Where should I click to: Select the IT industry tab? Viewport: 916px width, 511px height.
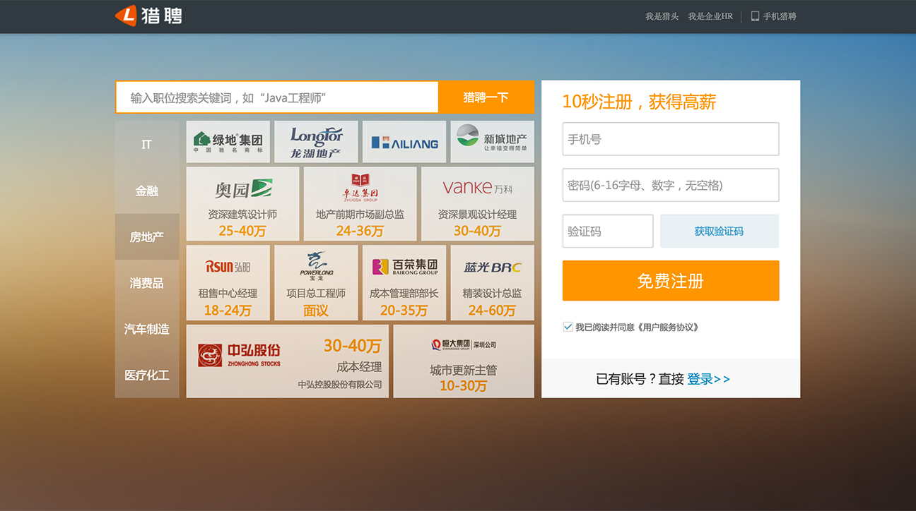[x=147, y=144]
